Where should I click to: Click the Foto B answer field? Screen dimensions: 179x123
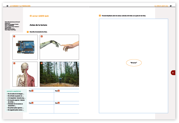point(66,96)
